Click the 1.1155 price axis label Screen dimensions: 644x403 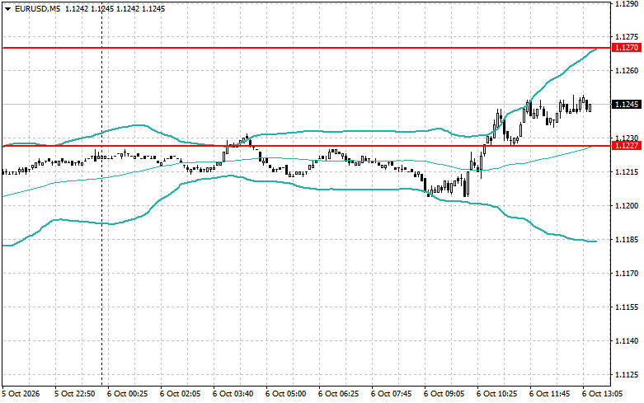pos(627,307)
